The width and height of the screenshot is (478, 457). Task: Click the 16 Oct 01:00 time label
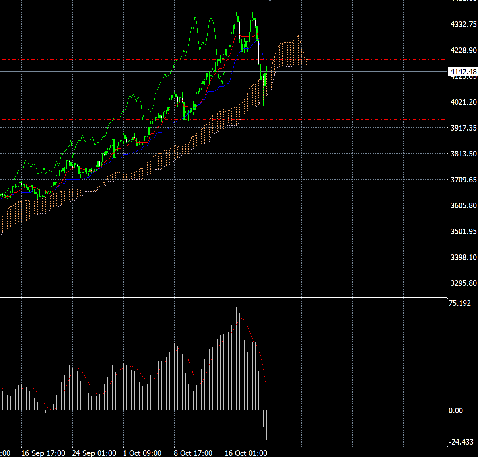(x=246, y=453)
